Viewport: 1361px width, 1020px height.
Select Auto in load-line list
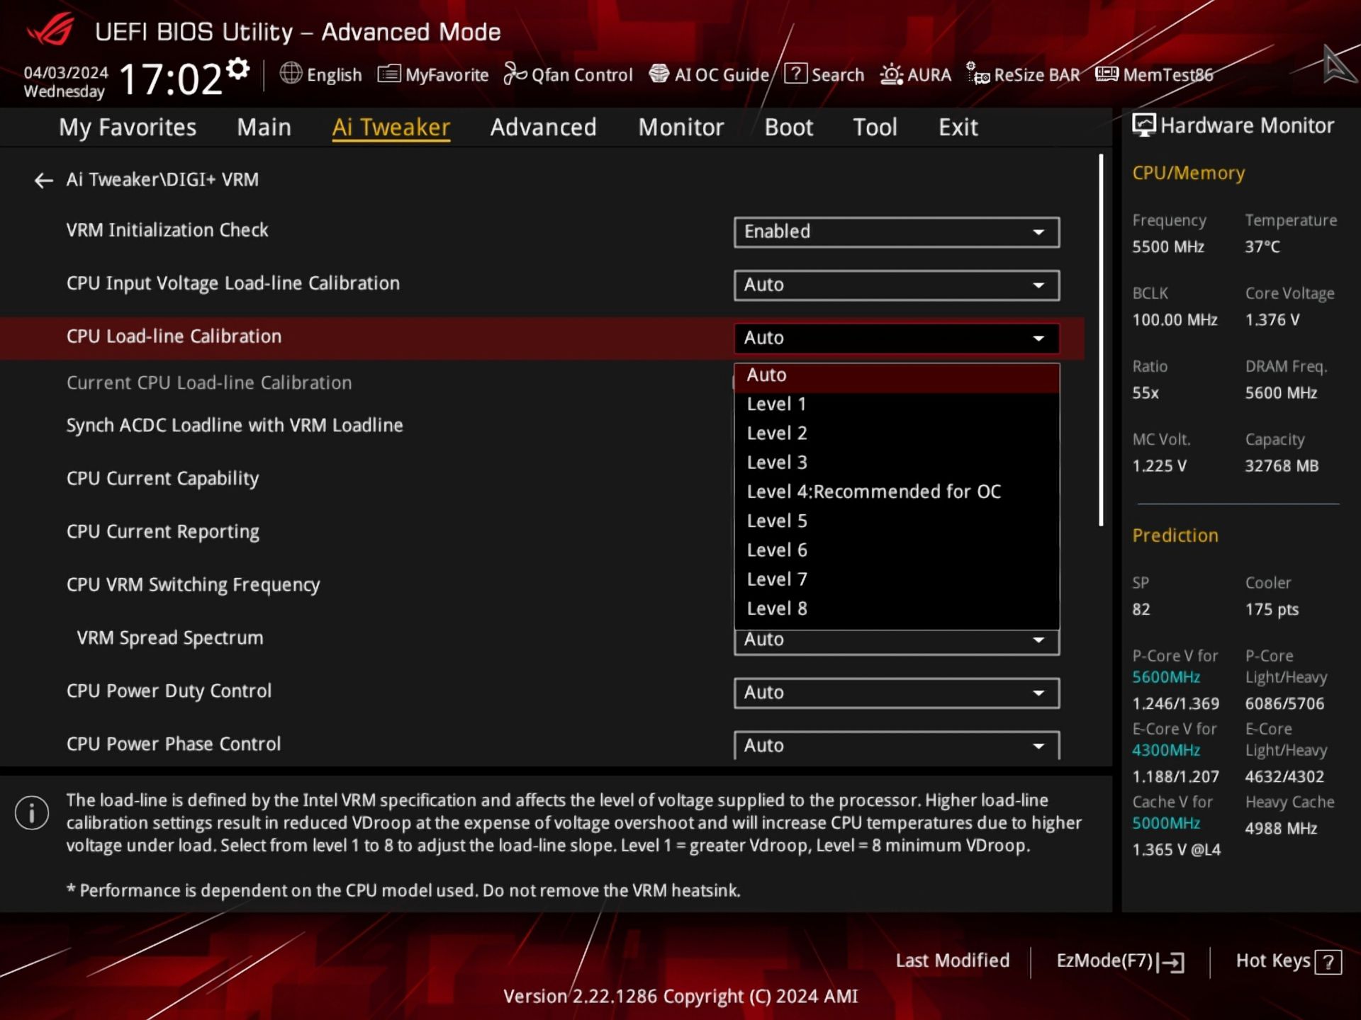897,376
